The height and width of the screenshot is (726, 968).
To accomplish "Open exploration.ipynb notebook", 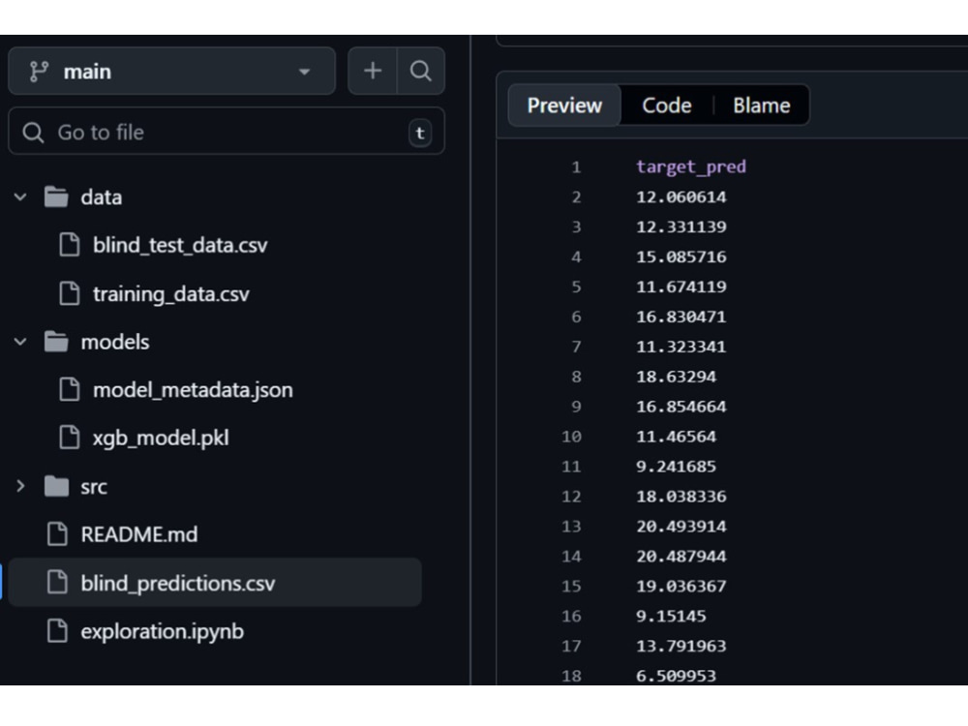I will pos(163,631).
